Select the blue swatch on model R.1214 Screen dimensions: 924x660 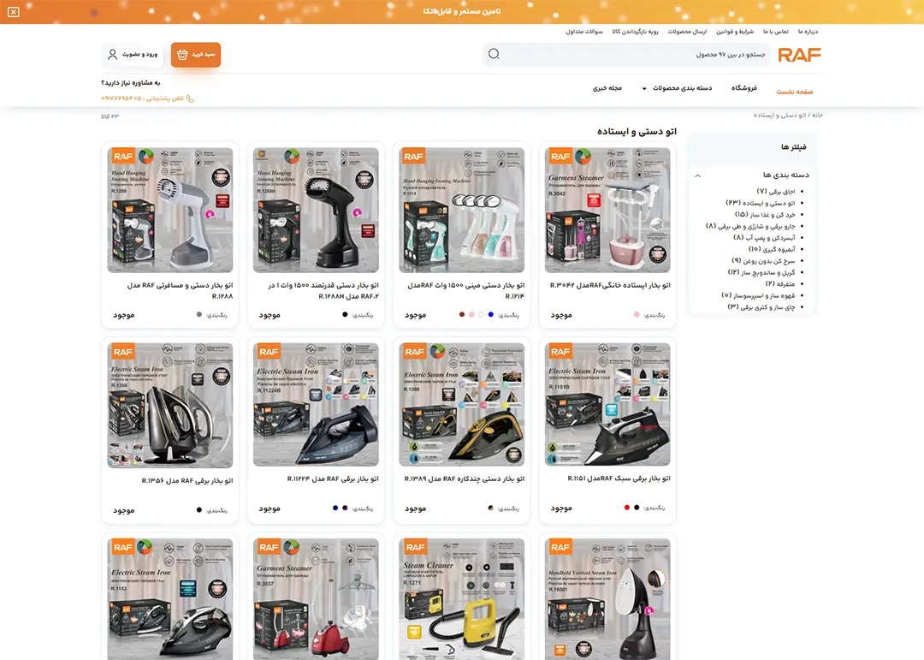coord(490,315)
